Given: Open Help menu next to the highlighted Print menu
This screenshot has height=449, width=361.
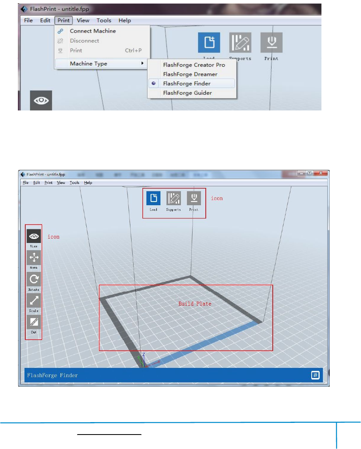Looking at the screenshot, I should click(x=125, y=20).
